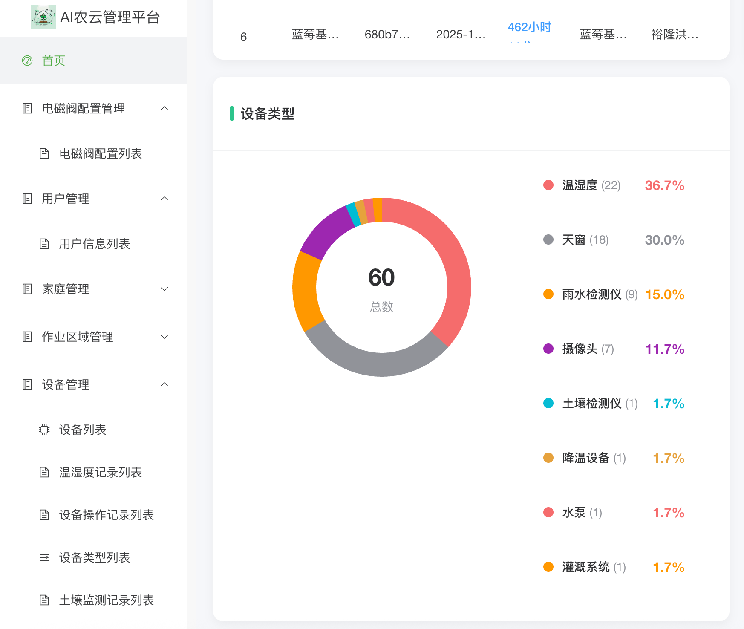This screenshot has width=744, height=629.
Task: Select 用户信息列表 in the sidebar
Action: click(x=95, y=244)
